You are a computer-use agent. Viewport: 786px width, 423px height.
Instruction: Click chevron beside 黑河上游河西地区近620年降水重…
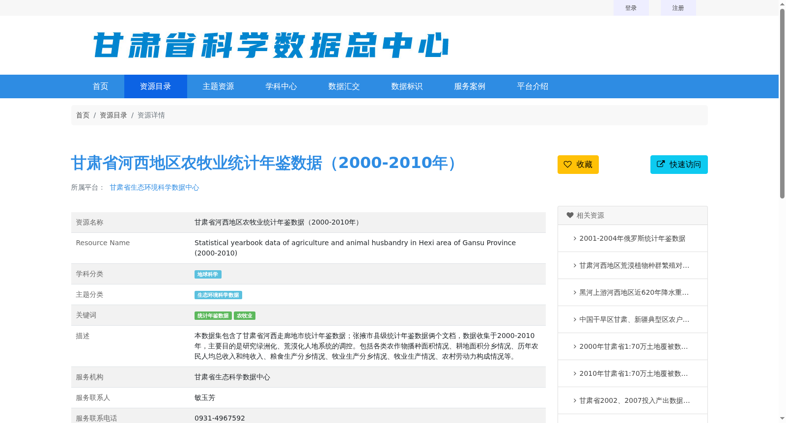coord(575,292)
